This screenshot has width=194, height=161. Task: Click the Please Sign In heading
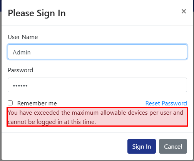coord(37,14)
